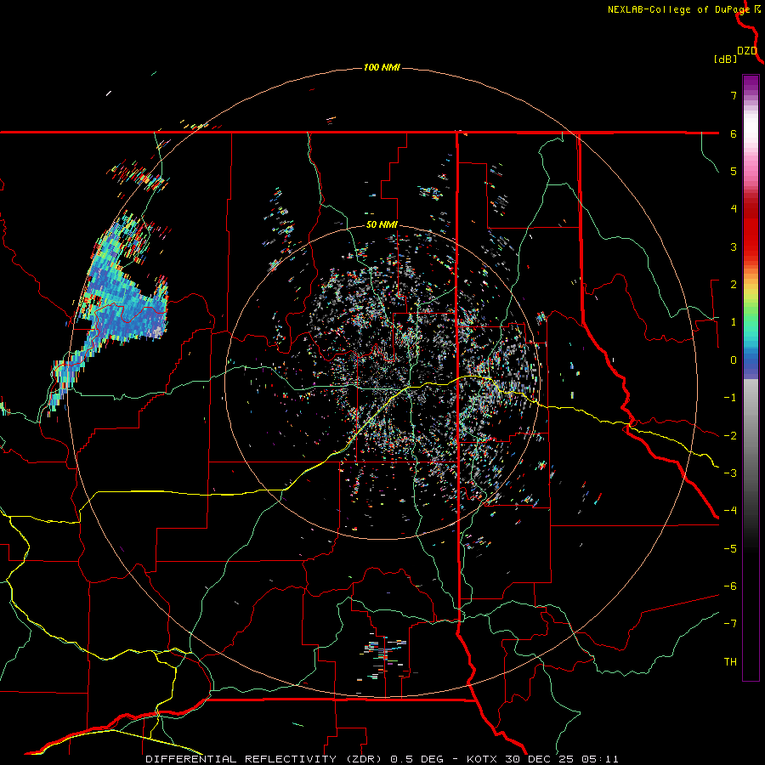Viewport: 765px width, 765px height.
Task: Click the Differential Reflectivity KOTX caption text
Action: pos(382,759)
